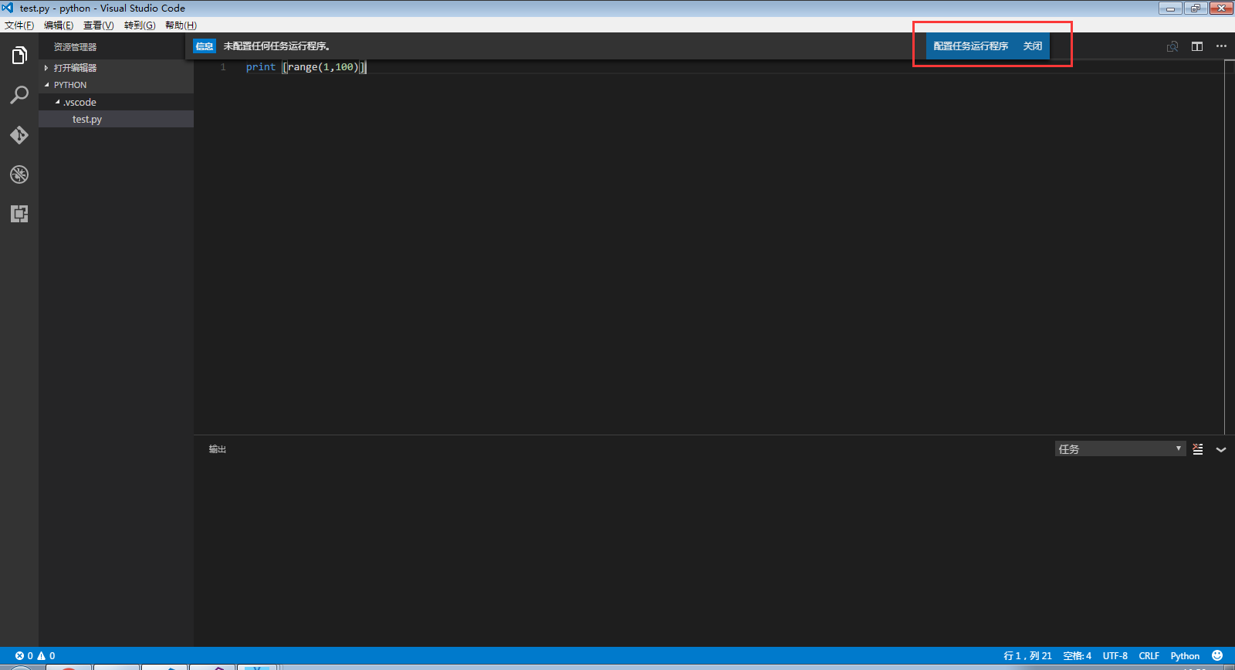Clear the output panel
This screenshot has height=670, width=1235.
tap(1198, 449)
